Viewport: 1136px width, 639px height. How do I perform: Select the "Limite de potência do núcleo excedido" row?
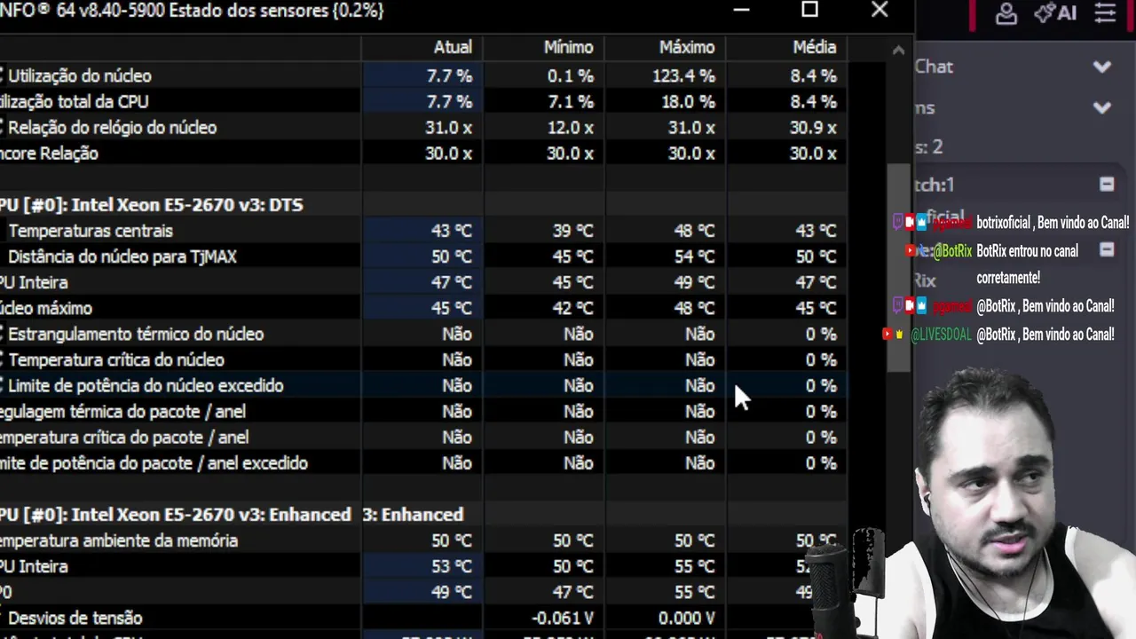423,385
